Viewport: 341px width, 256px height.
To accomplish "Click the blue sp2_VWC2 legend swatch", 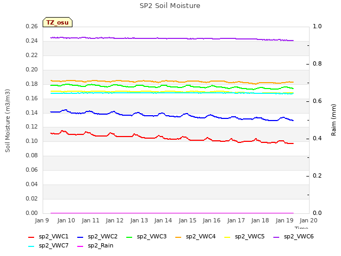I will coord(80,237).
